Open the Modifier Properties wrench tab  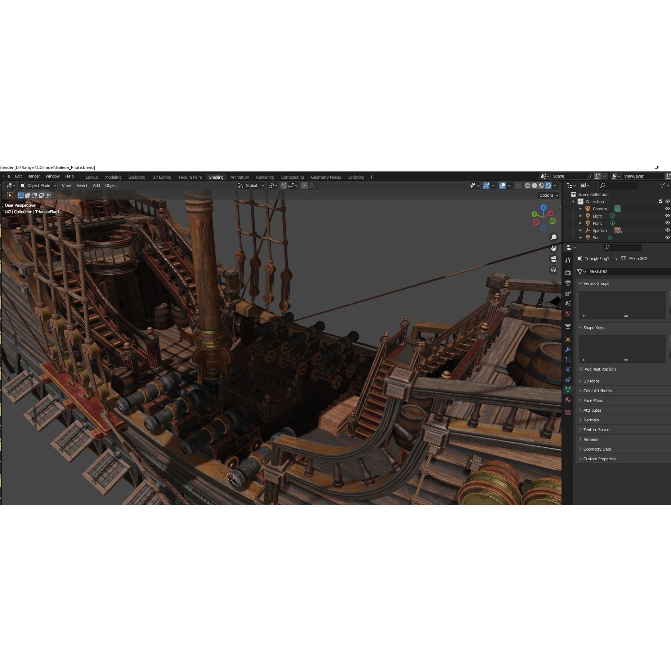(x=568, y=350)
